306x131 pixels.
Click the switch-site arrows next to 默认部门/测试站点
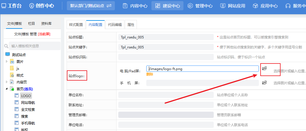109,6
